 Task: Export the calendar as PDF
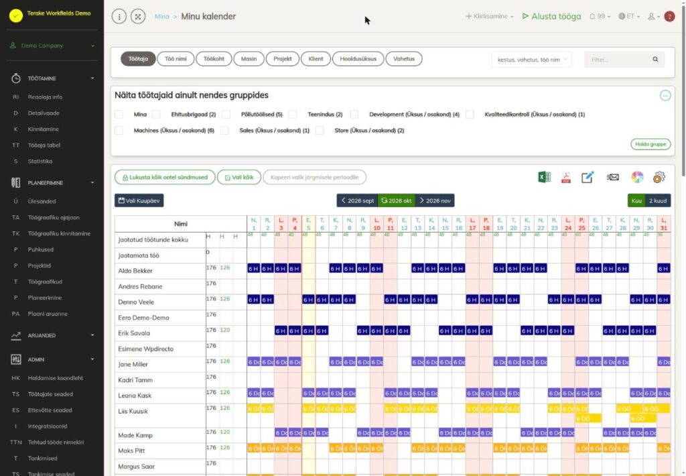[566, 177]
